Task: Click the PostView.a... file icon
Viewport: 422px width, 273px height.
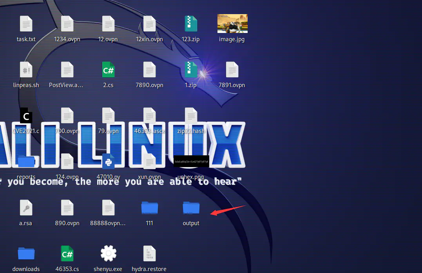Action: click(x=67, y=69)
